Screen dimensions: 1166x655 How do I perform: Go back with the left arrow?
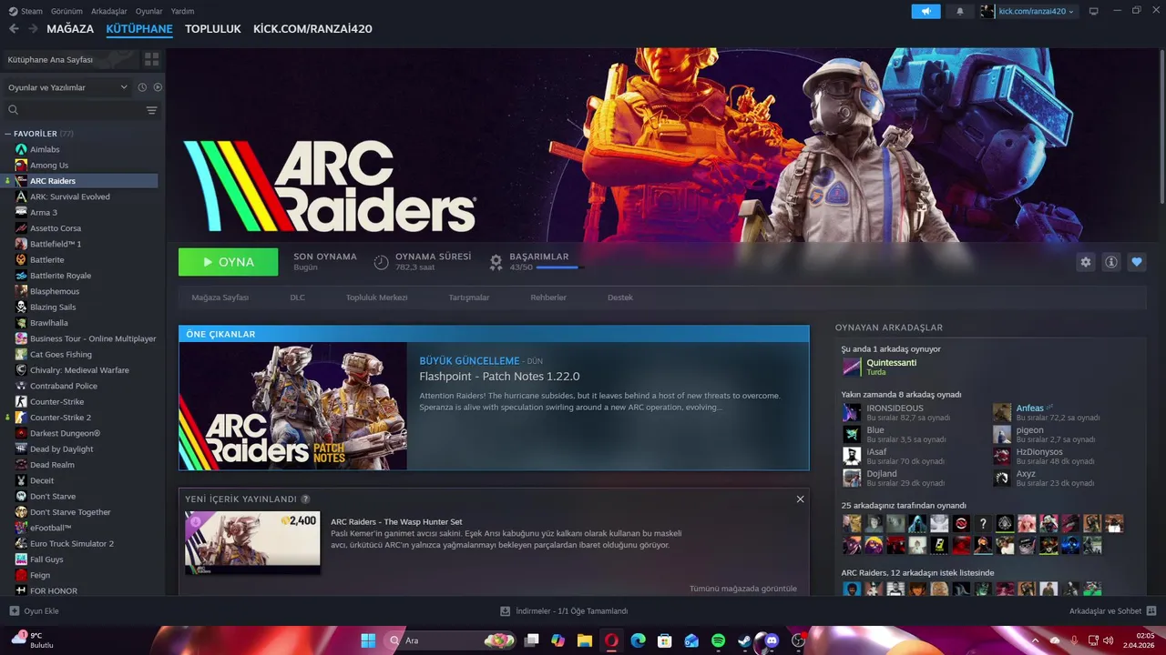click(x=14, y=29)
